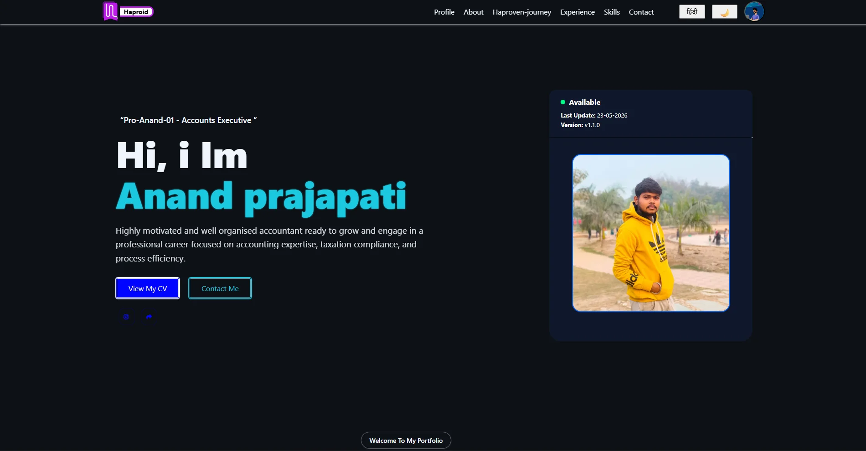
Task: Click the Haproid brand label
Action: coord(136,12)
